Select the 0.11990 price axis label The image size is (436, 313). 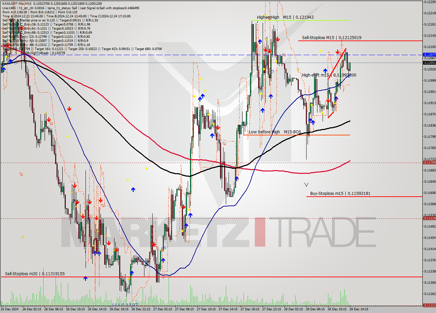point(430,81)
